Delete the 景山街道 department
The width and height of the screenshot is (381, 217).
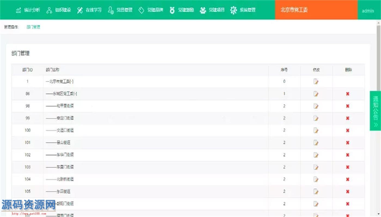click(348, 143)
